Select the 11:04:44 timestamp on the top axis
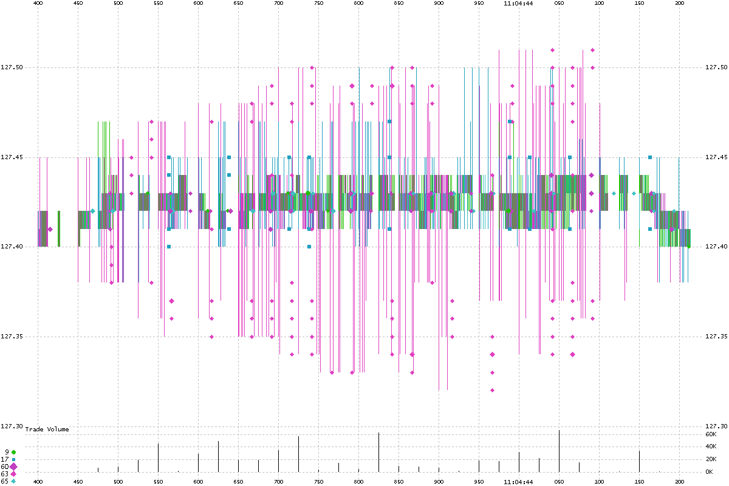The height and width of the screenshot is (486, 729). point(518,3)
